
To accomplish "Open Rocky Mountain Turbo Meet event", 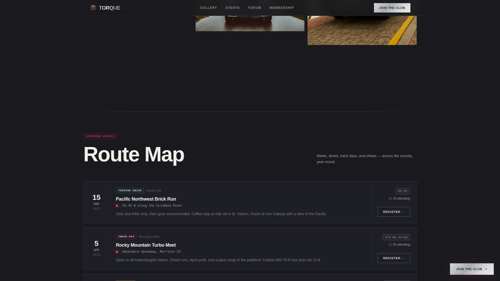I will tap(146, 245).
